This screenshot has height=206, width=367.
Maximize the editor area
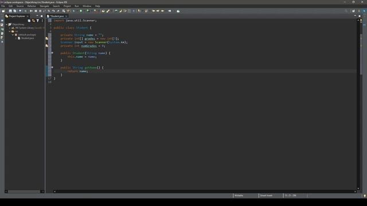[x=360, y=16]
